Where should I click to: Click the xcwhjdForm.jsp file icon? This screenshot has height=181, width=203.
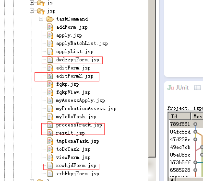50,166
